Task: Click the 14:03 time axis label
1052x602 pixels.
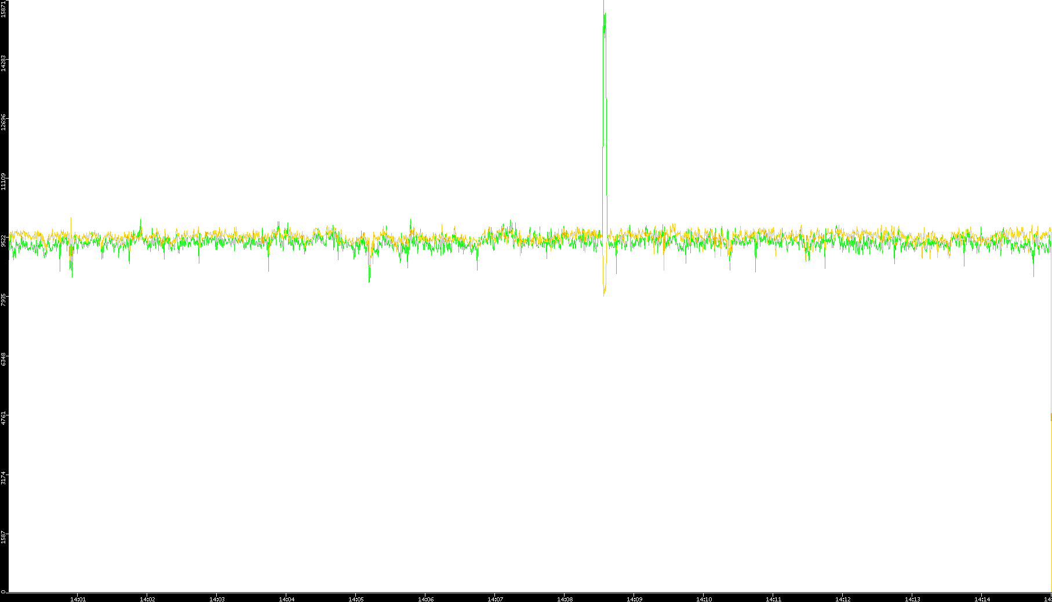Action: [217, 599]
